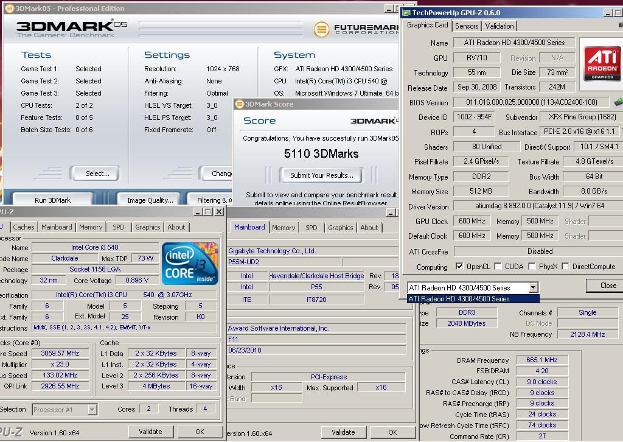
Task: Open the SPD tab in the CPU-Z processor window
Action: pyautogui.click(x=118, y=227)
